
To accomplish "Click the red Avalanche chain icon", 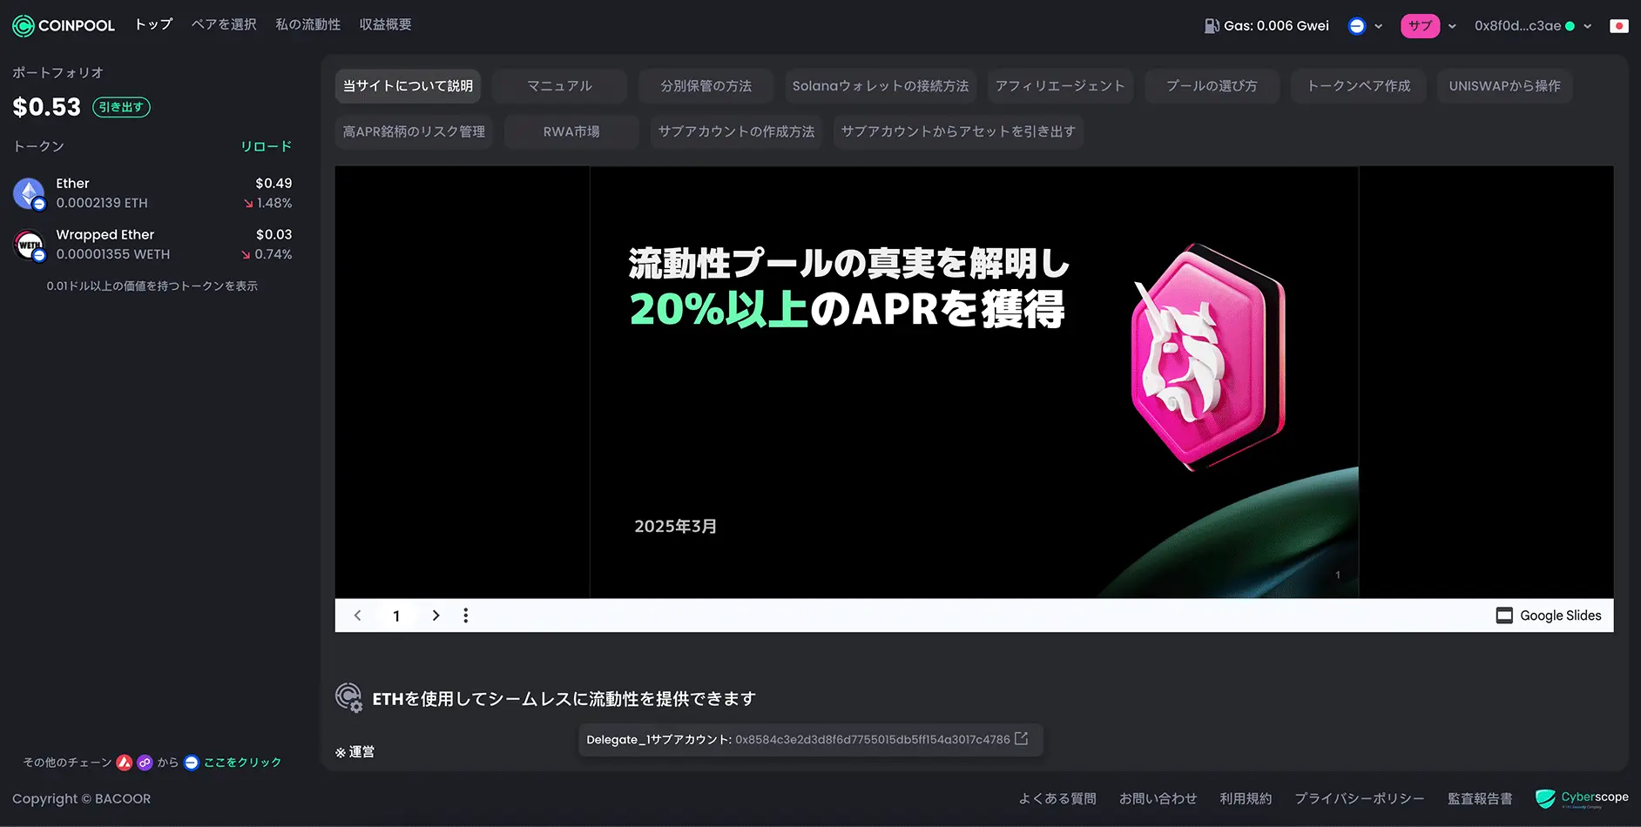I will click(125, 763).
